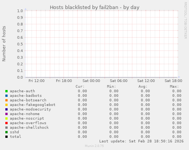The width and height of the screenshot is (189, 150).
Task: Select the total legend label
Action: (16, 137)
